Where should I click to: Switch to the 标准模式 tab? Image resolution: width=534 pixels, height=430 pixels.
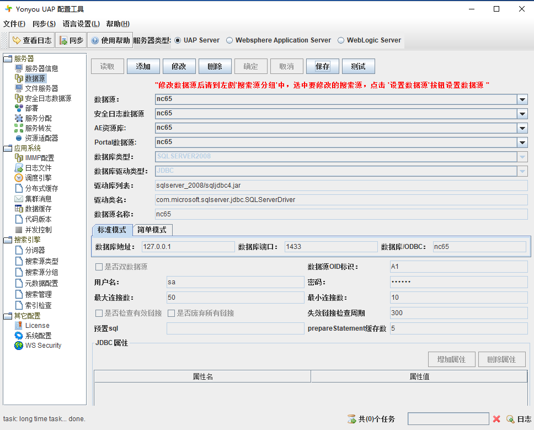tap(112, 230)
